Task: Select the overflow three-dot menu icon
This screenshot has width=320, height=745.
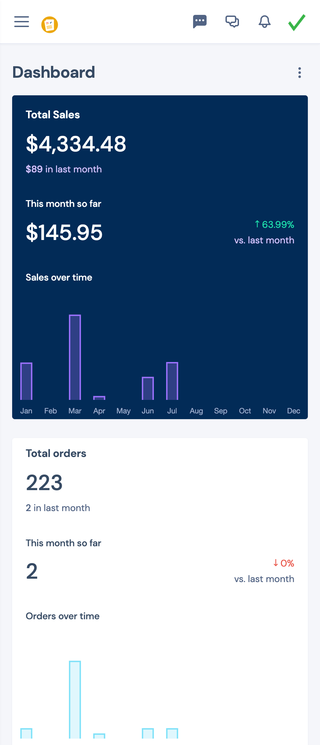Action: tap(300, 73)
